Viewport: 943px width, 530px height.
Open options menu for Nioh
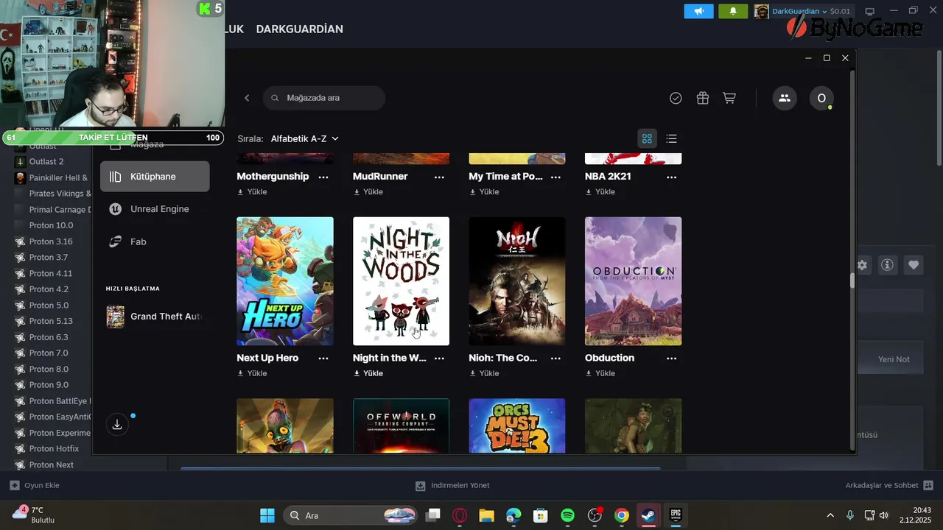click(555, 358)
